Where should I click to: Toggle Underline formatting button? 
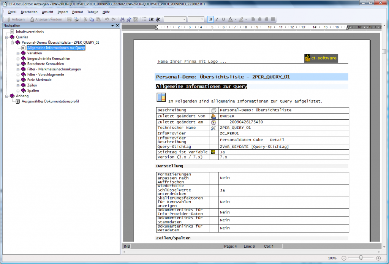click(x=223, y=19)
